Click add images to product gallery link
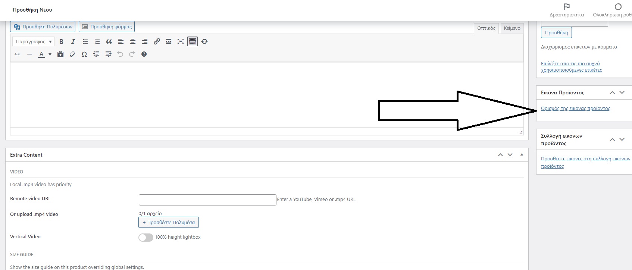The height and width of the screenshot is (270, 632). point(585,162)
